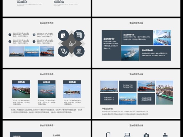Click text beside number 3 bullet
This screenshot has height=137, width=183.
(21, 42)
